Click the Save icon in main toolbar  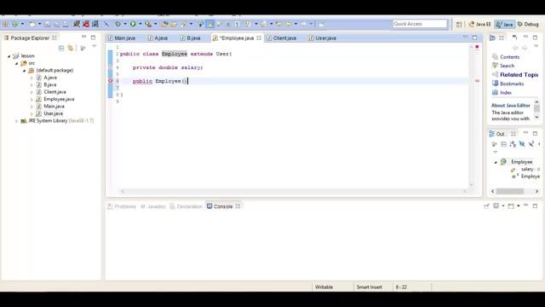48,24
